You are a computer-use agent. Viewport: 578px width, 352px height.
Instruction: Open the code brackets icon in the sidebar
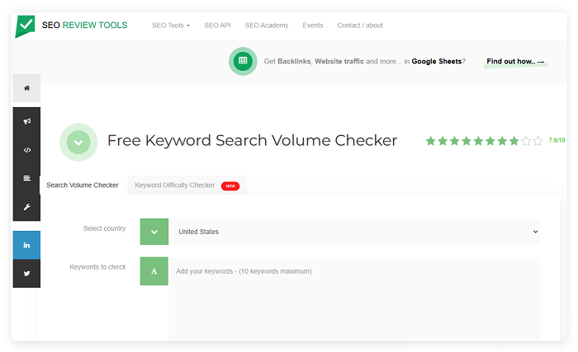click(26, 150)
